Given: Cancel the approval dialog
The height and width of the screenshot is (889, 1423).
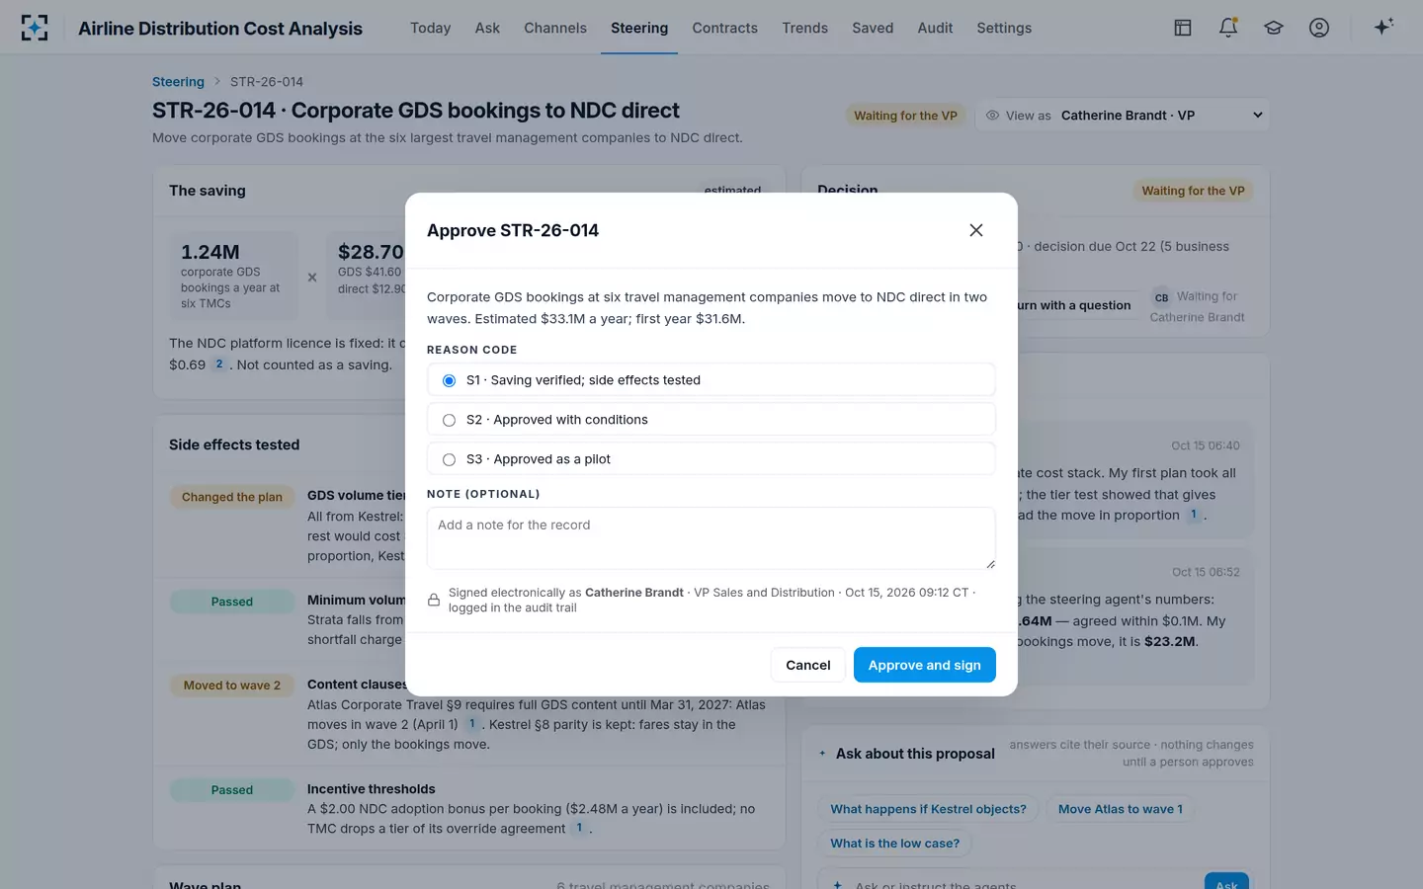Looking at the screenshot, I should [x=808, y=665].
